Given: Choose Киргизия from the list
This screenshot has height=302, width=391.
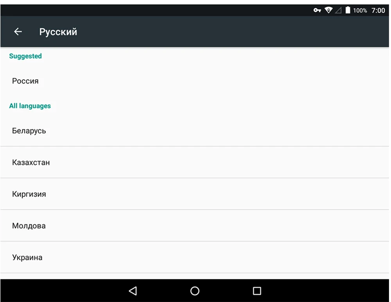Looking at the screenshot, I should coord(194,194).
